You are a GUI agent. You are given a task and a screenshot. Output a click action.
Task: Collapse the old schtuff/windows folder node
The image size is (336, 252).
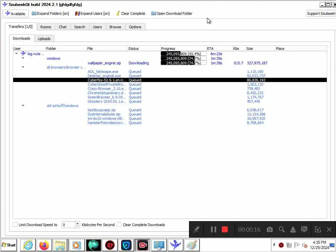[x=23, y=105]
